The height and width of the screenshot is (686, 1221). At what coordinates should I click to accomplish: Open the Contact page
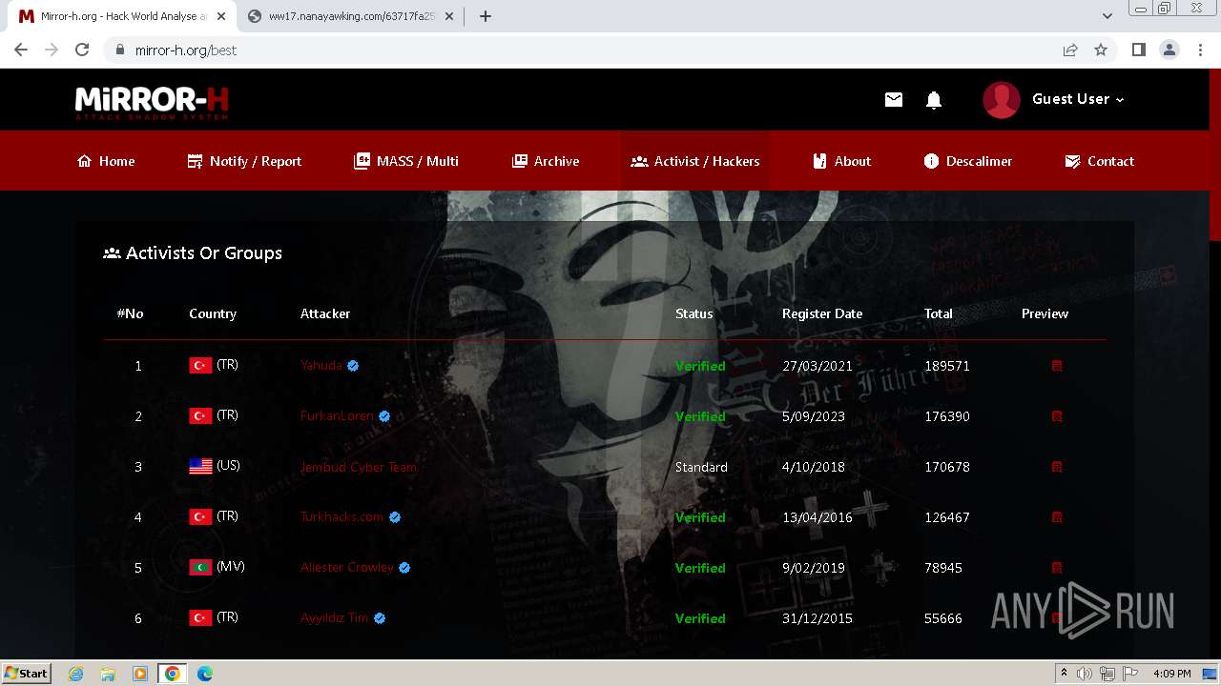coord(1100,161)
